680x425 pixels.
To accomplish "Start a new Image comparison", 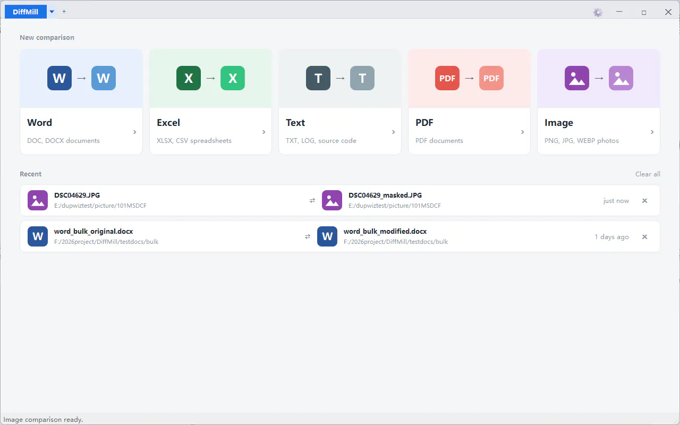I will point(599,102).
